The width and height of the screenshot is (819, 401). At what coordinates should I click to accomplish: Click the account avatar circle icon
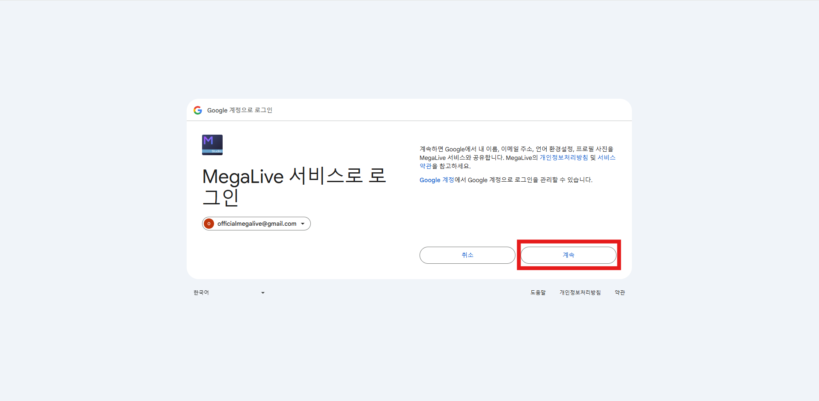pos(209,224)
